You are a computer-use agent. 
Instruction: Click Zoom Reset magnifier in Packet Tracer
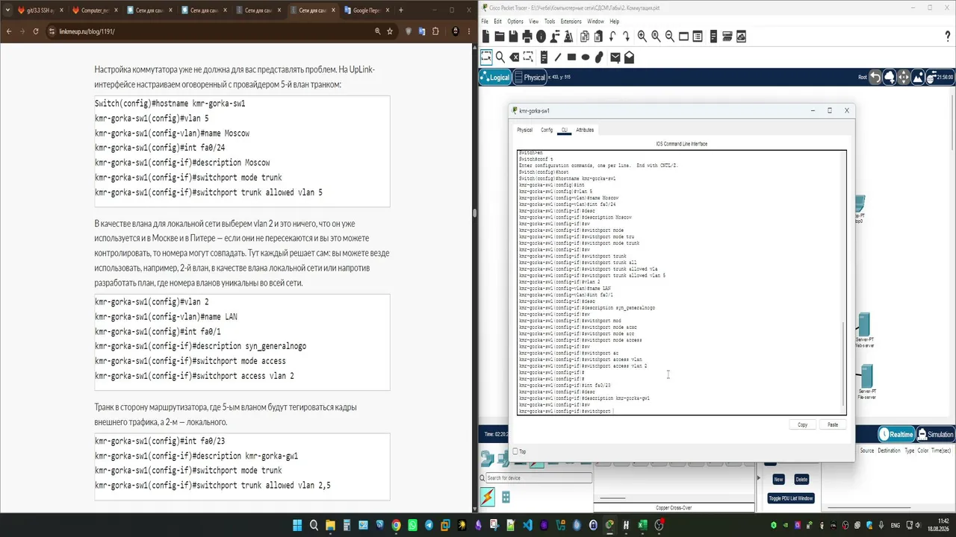(x=656, y=37)
